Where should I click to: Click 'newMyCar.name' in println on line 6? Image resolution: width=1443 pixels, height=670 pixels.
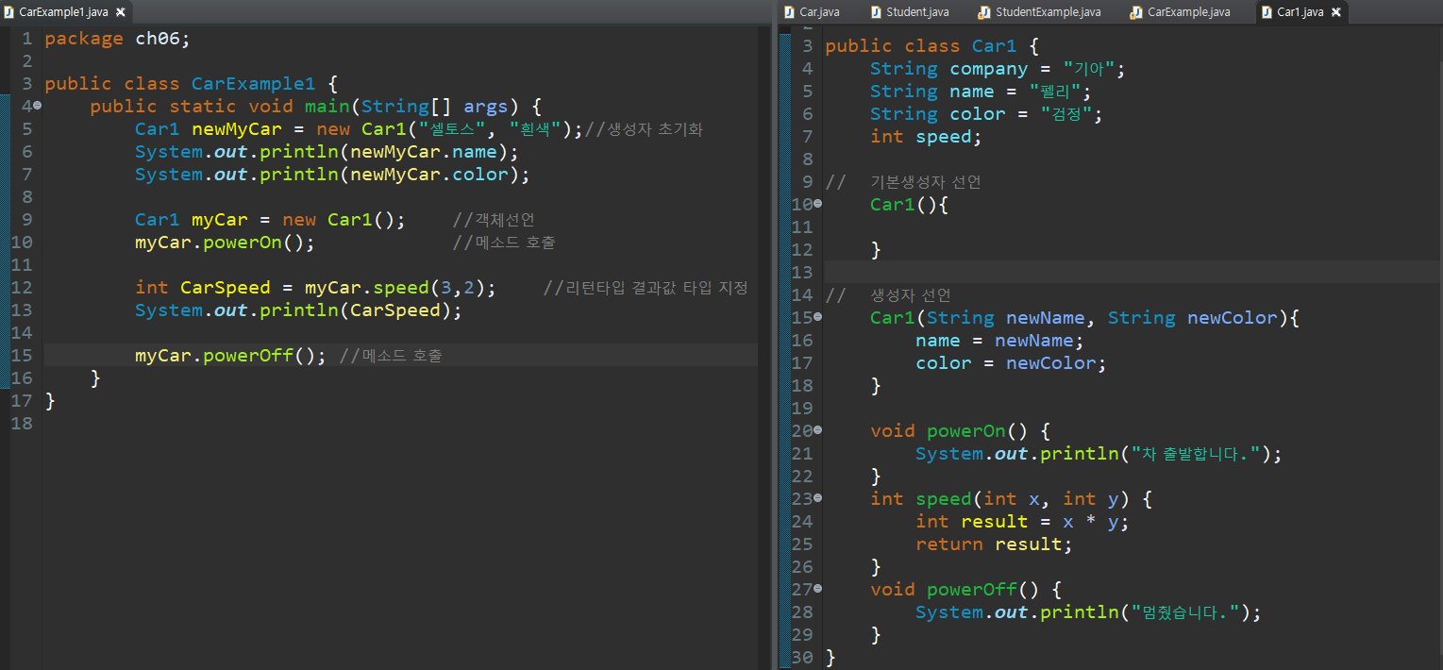tap(423, 152)
